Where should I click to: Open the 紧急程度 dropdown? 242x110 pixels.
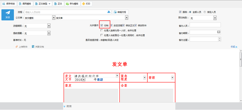pyautogui.click(x=145, y=78)
